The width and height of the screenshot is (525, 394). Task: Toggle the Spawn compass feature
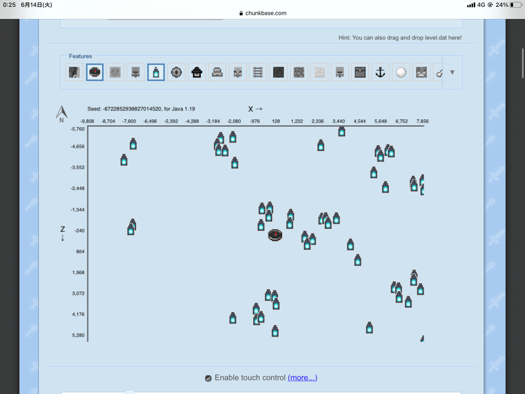tap(95, 73)
